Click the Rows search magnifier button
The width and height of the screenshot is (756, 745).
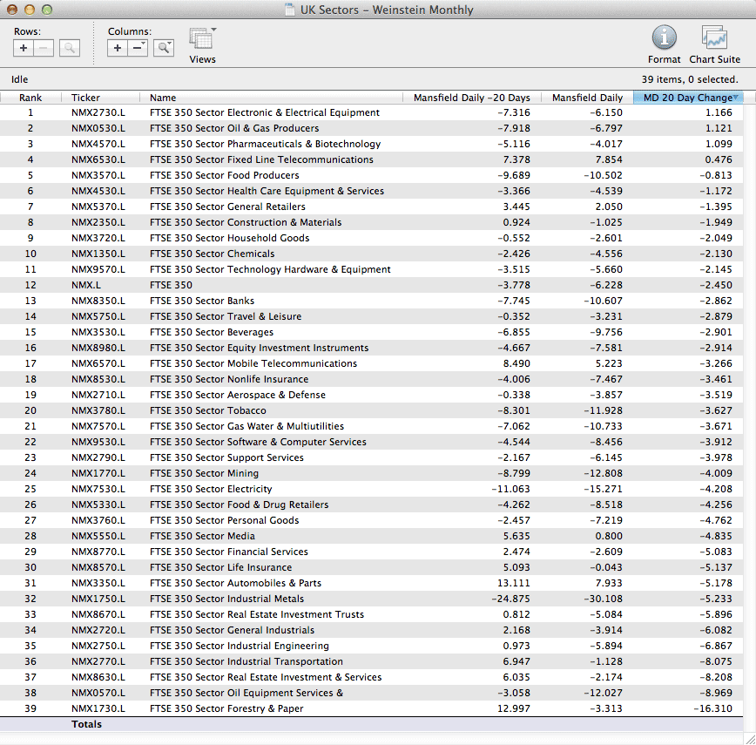[70, 48]
